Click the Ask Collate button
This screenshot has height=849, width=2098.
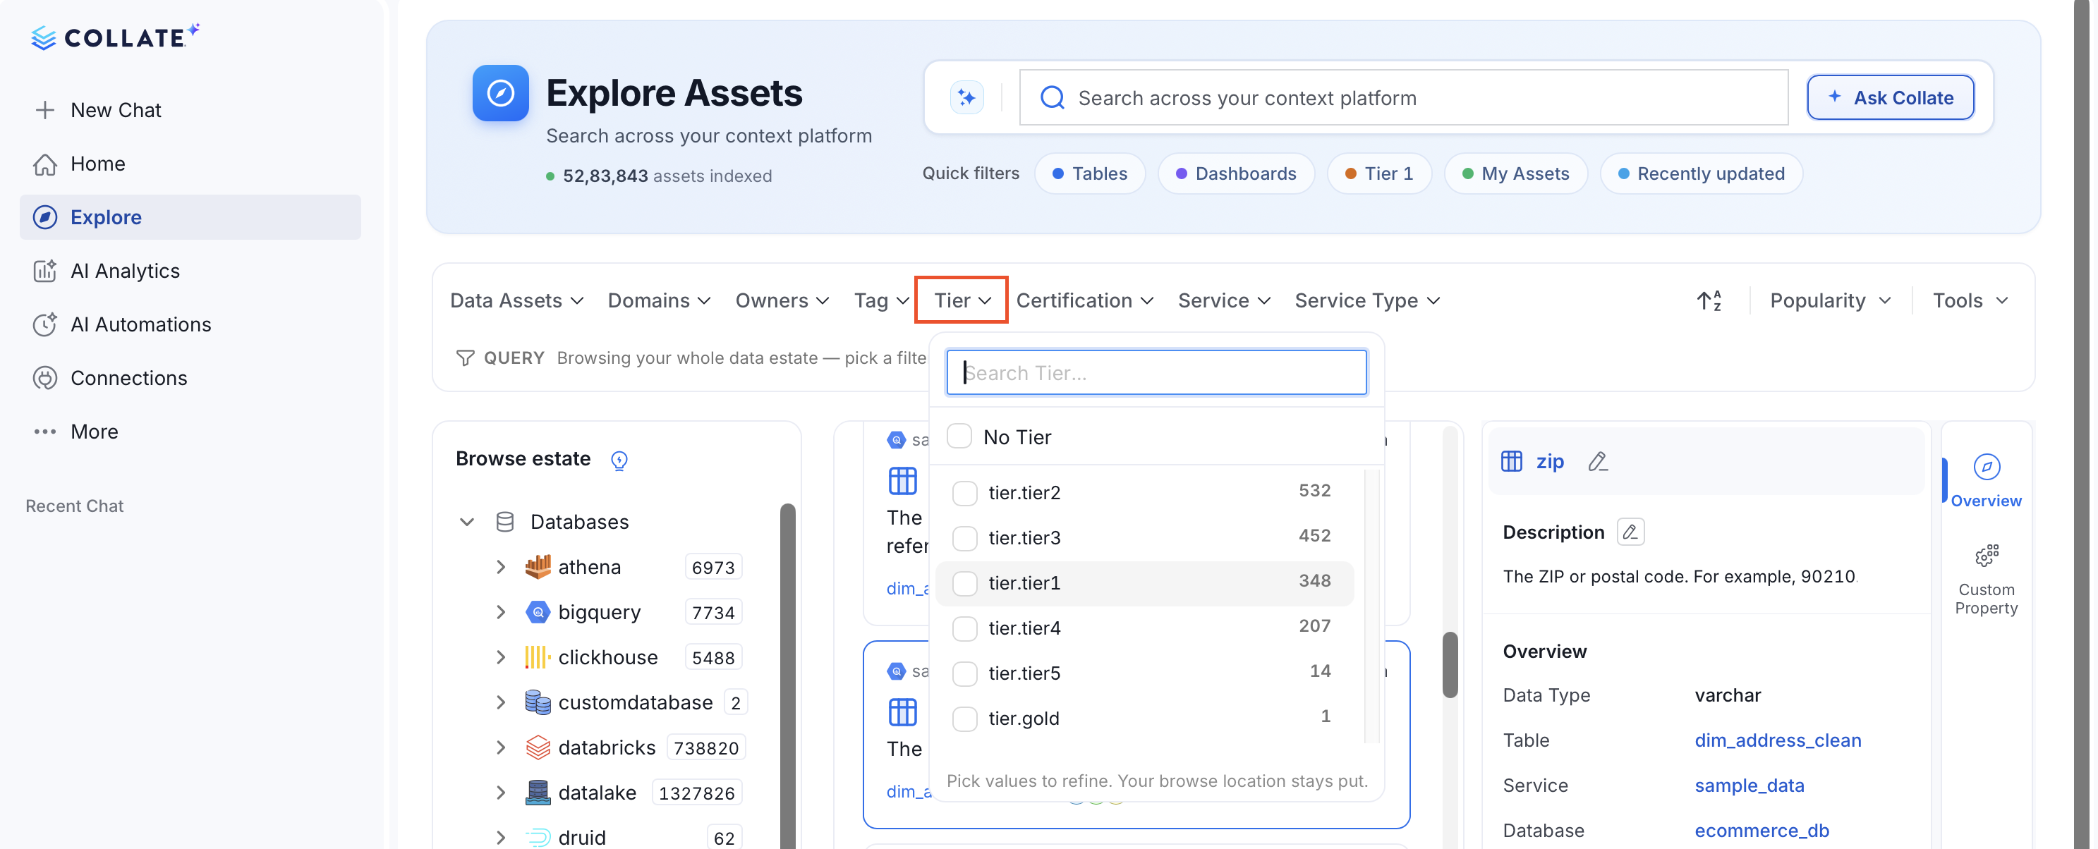1891,98
